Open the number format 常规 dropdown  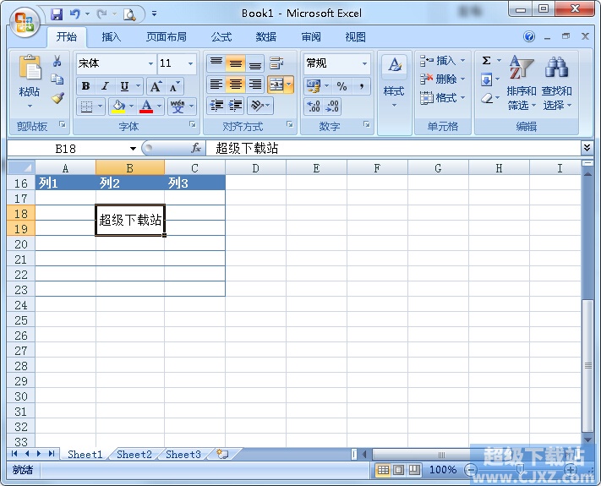pyautogui.click(x=364, y=63)
